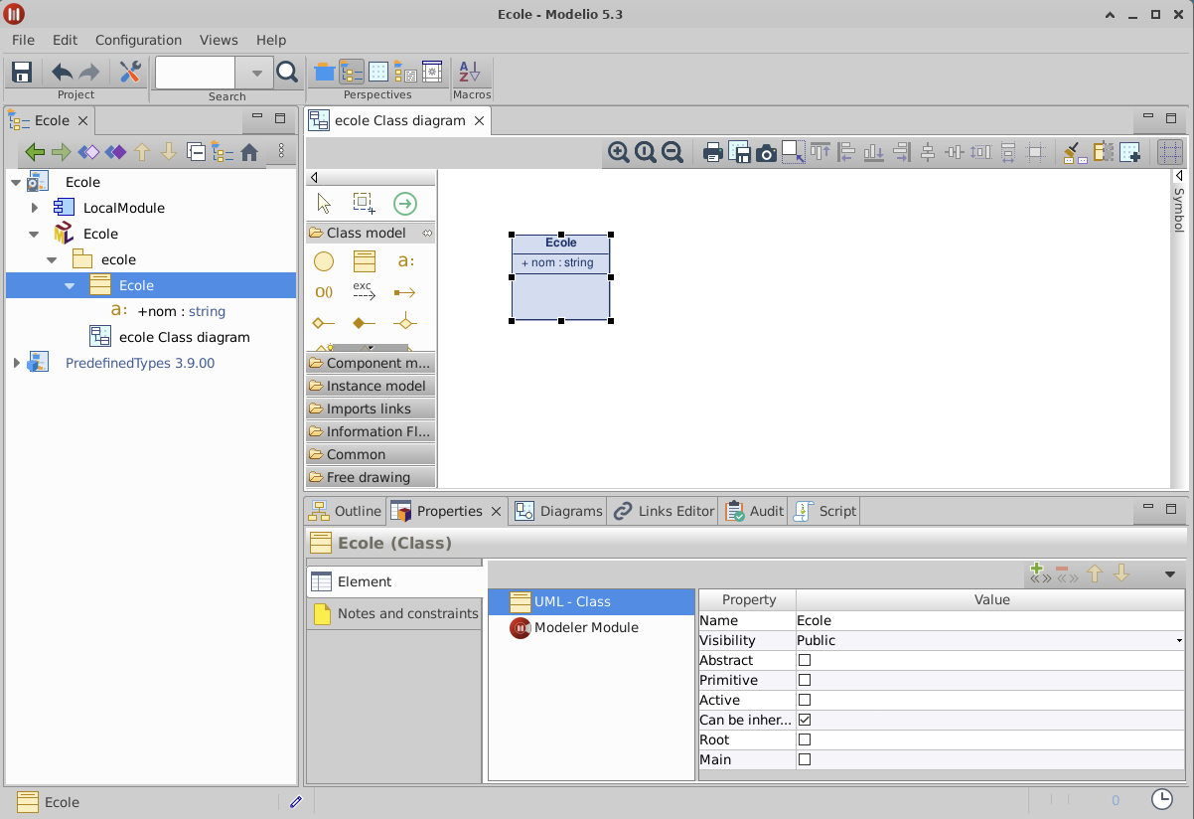
Task: Toggle the Primitive checkbox
Action: coord(805,680)
